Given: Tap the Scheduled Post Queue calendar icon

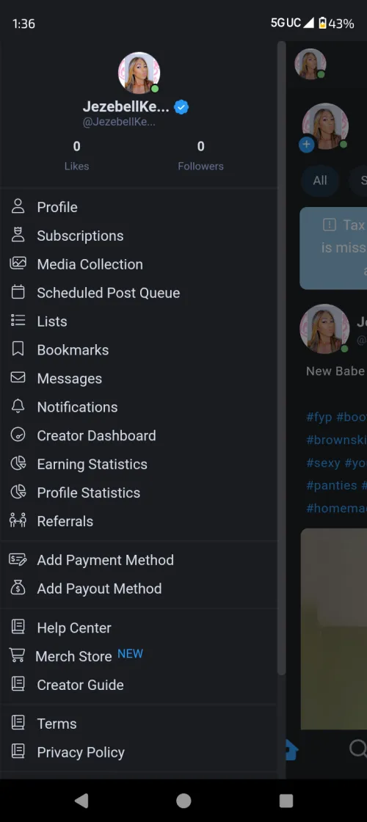Looking at the screenshot, I should 18,292.
